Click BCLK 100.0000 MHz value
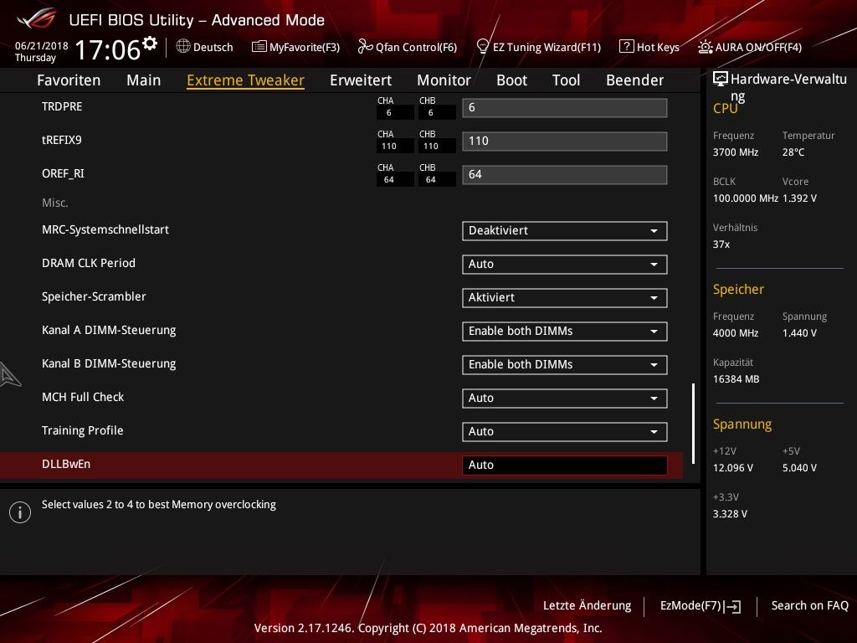This screenshot has height=643, width=857. (746, 198)
